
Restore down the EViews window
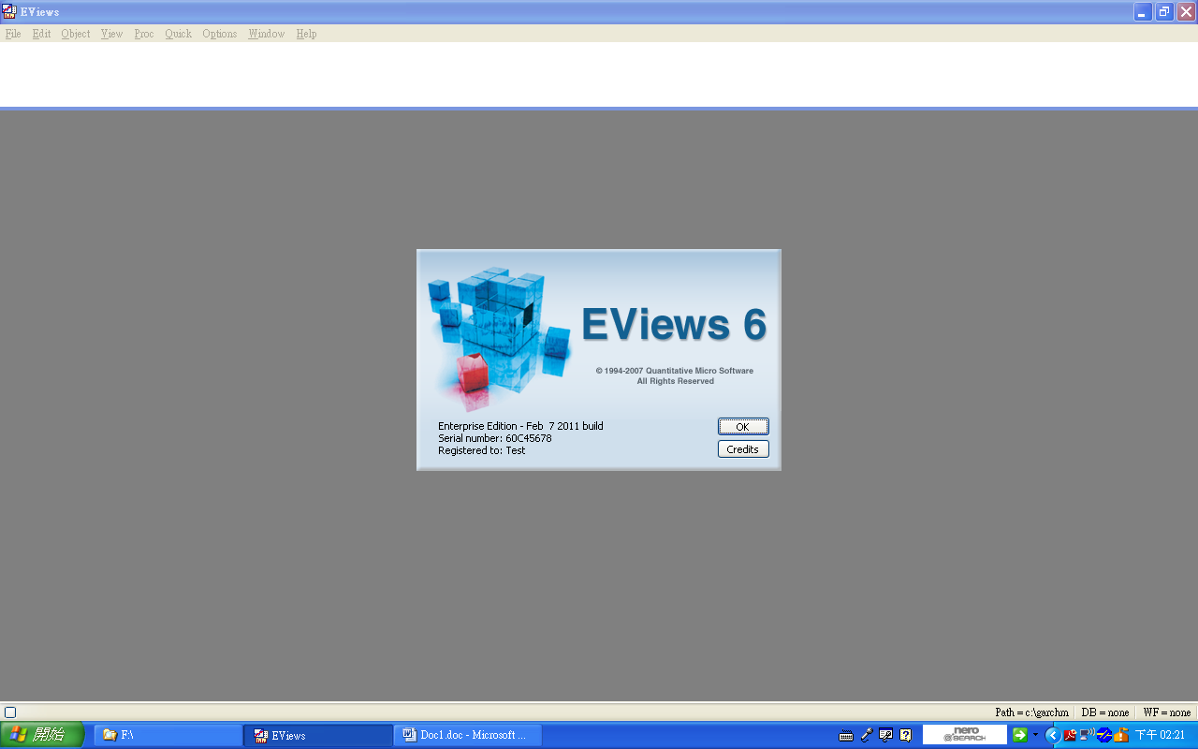click(1164, 11)
